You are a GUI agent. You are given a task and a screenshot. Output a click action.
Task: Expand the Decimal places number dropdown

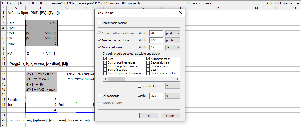point(172,86)
